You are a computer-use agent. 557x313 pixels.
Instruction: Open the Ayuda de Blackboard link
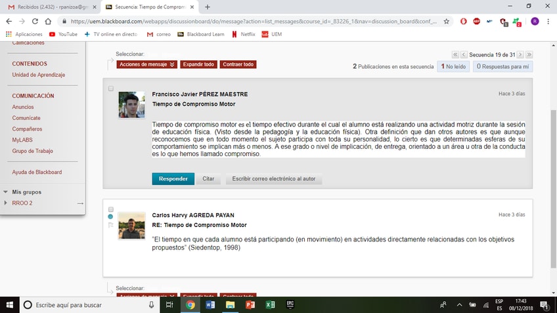coord(37,172)
